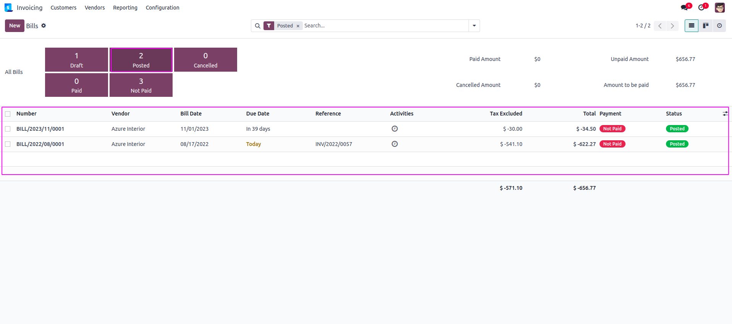Check the BILL/2023/11/0001 row checkbox

[x=8, y=129]
